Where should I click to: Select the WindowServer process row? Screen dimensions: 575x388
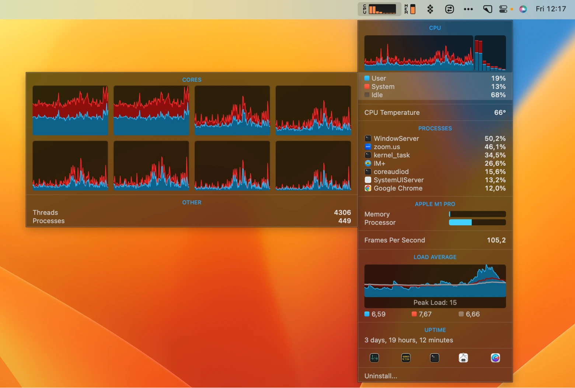435,138
